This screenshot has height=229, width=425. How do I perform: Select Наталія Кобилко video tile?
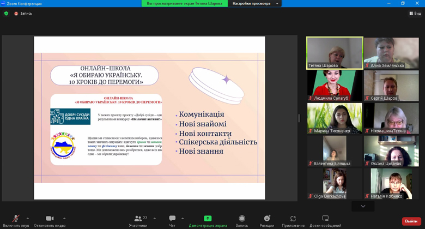pos(391,184)
